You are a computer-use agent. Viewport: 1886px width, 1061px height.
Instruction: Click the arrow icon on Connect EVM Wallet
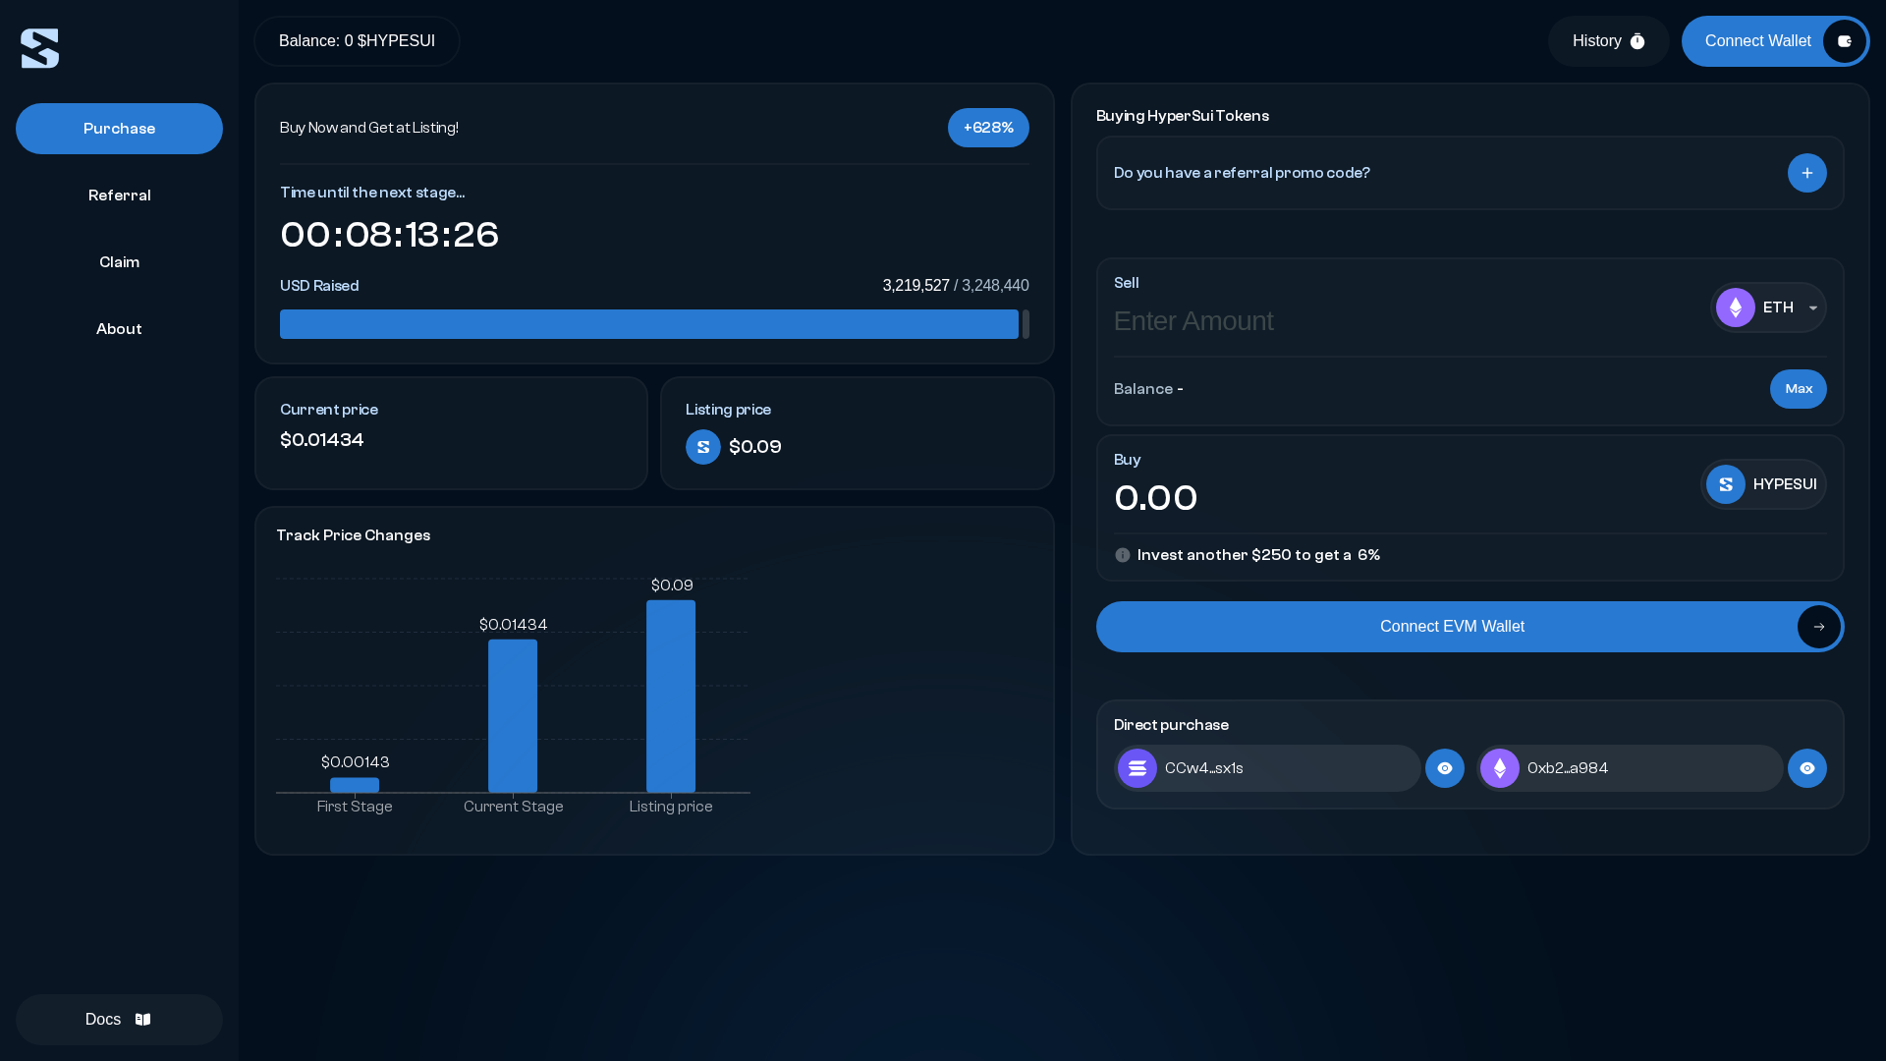[x=1818, y=627]
